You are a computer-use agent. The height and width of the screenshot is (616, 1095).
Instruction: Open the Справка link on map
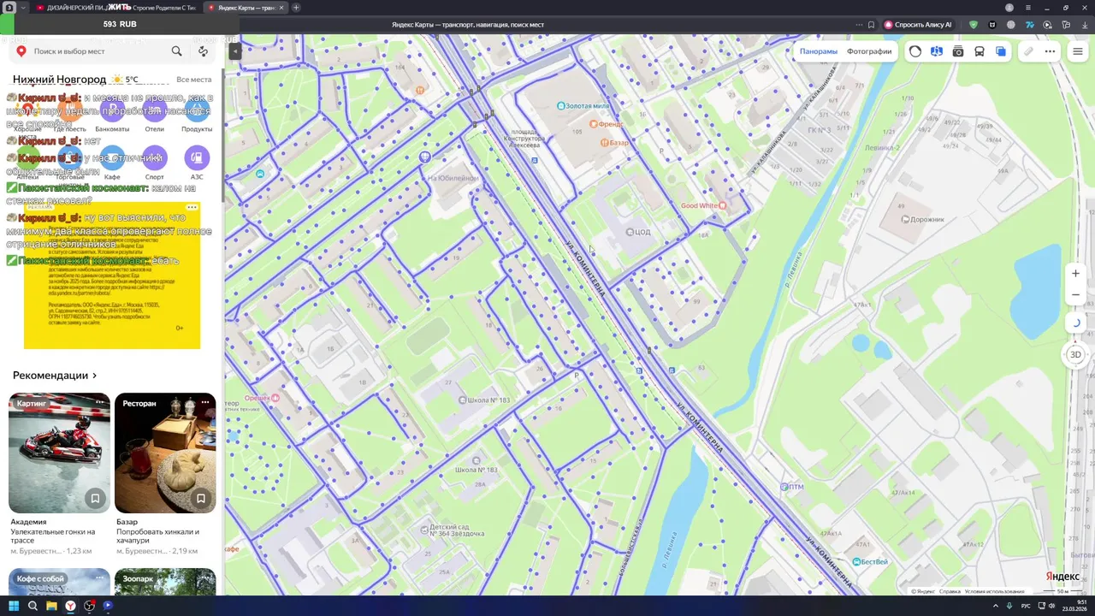[950, 591]
